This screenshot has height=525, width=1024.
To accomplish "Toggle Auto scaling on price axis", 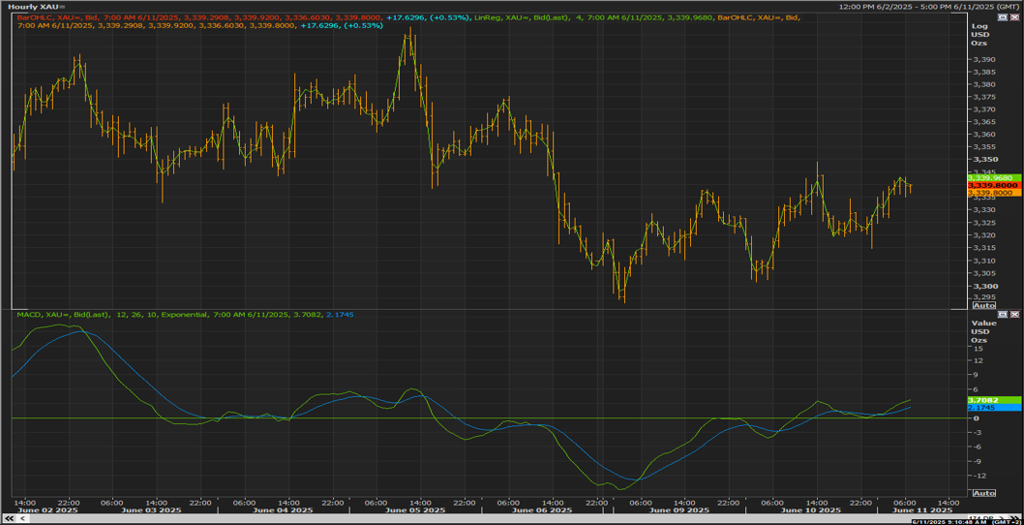I will [984, 305].
